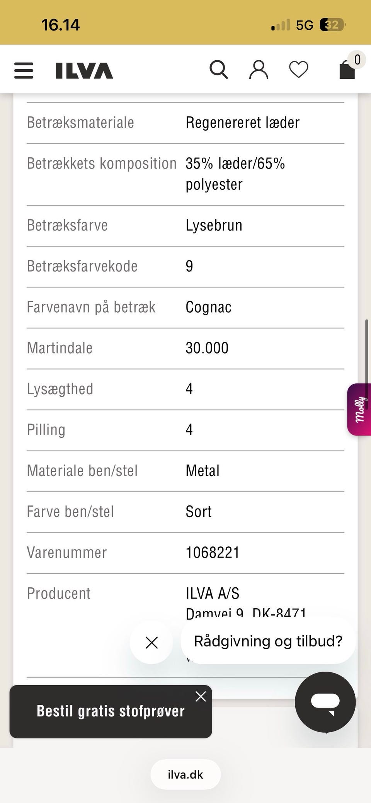
Task: Close the Bestil gratis stofprøver banner
Action: click(201, 696)
